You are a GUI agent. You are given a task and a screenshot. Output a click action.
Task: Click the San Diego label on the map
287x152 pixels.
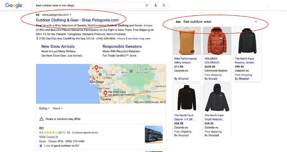click(97, 82)
